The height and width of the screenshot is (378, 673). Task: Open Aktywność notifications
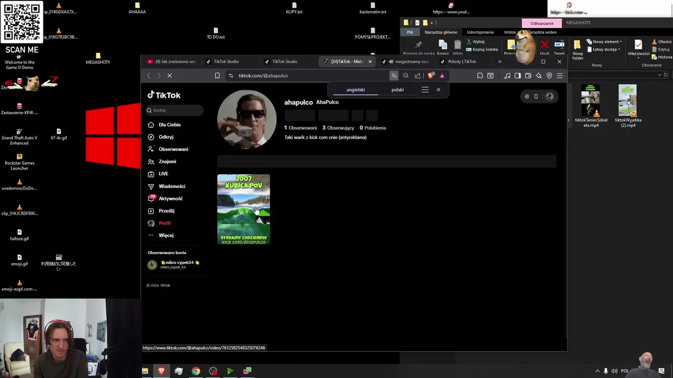pyautogui.click(x=166, y=198)
